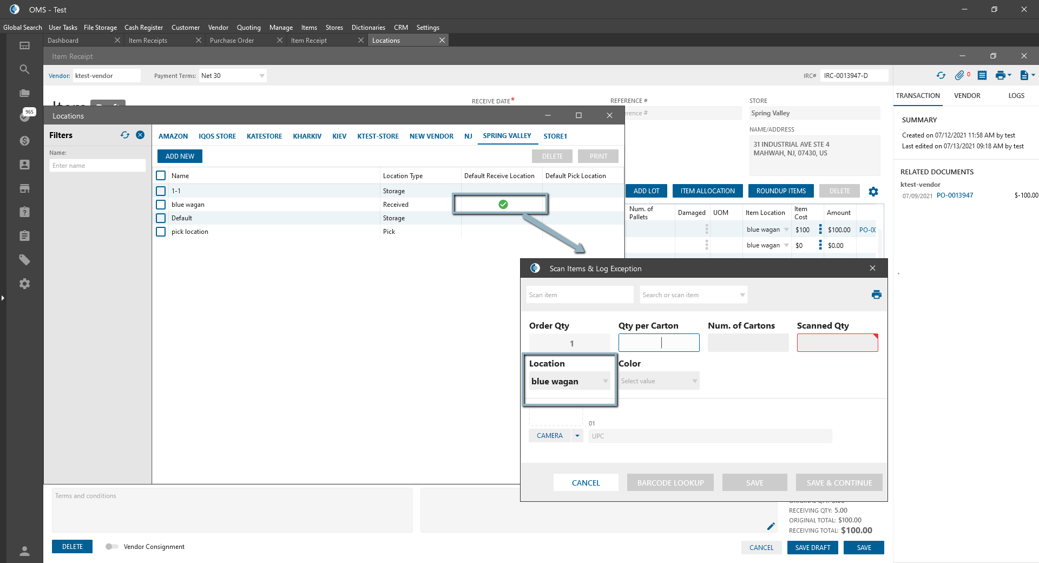Switch to the KATESTORE locations tab

[264, 136]
